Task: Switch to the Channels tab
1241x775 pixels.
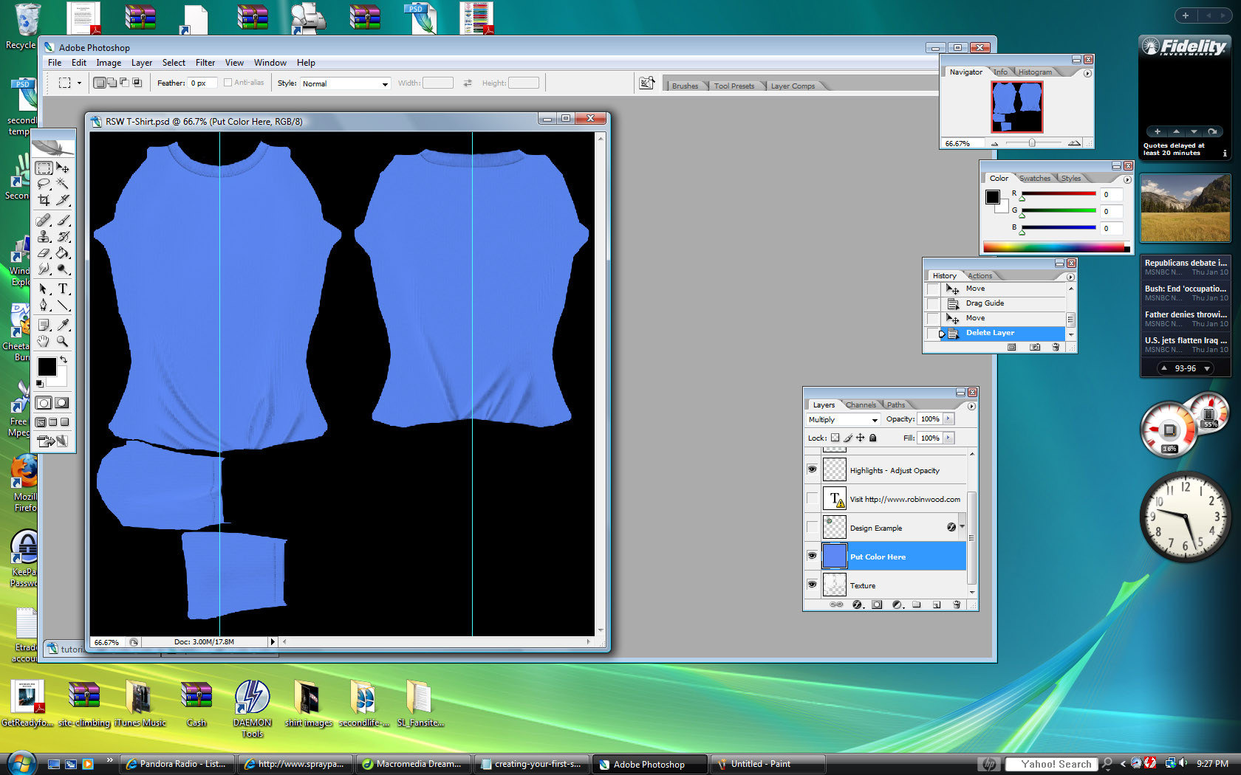Action: click(861, 405)
